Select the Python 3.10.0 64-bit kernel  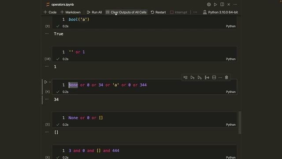[220, 12]
